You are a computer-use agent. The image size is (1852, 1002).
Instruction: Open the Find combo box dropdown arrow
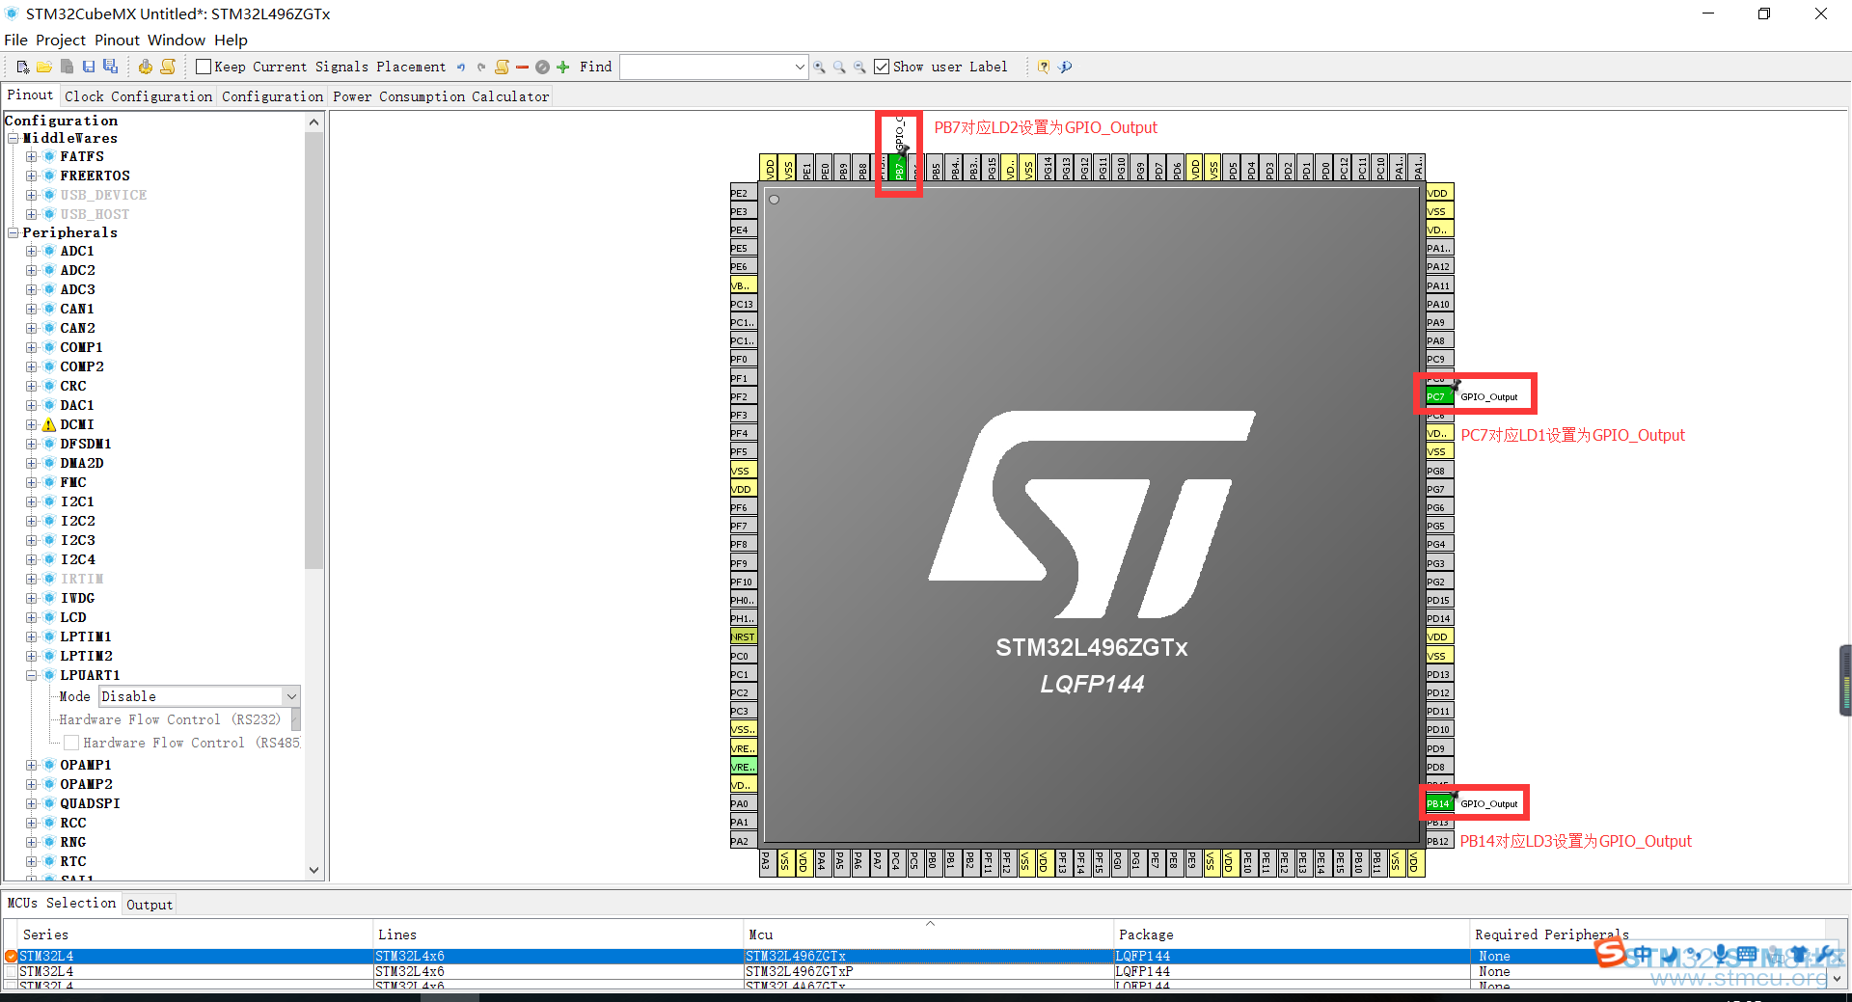800,67
